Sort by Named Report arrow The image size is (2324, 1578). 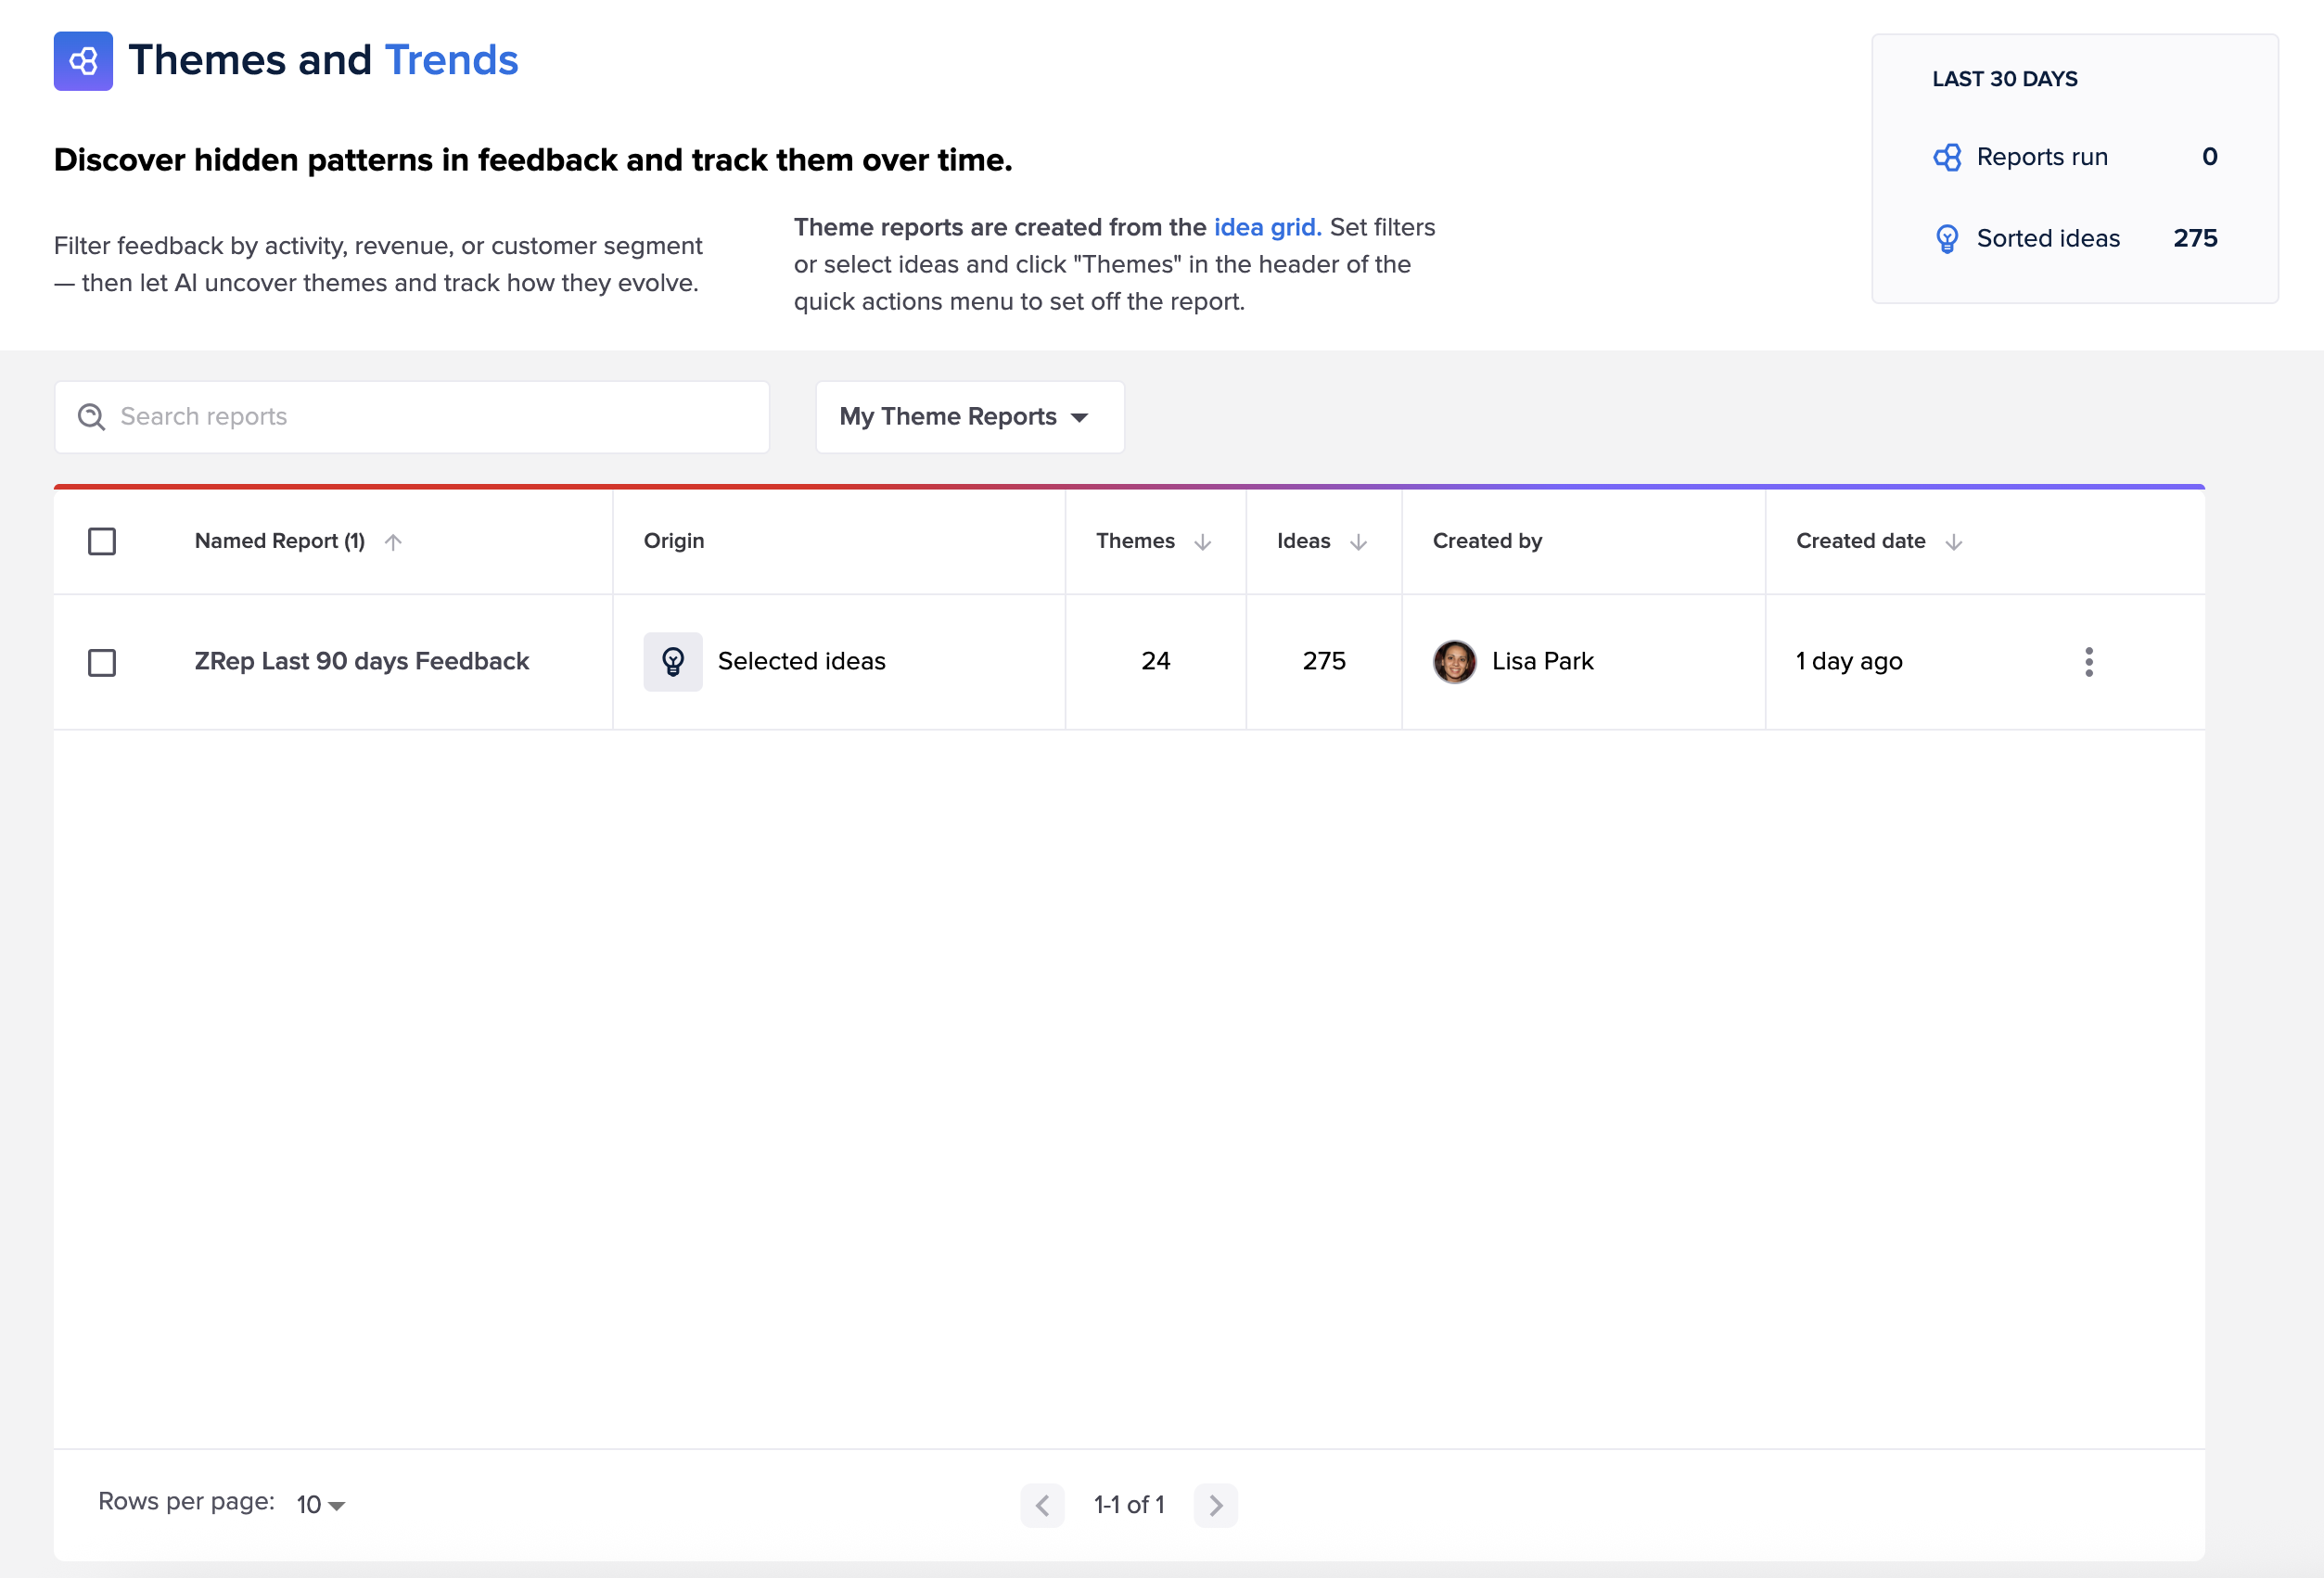(393, 542)
